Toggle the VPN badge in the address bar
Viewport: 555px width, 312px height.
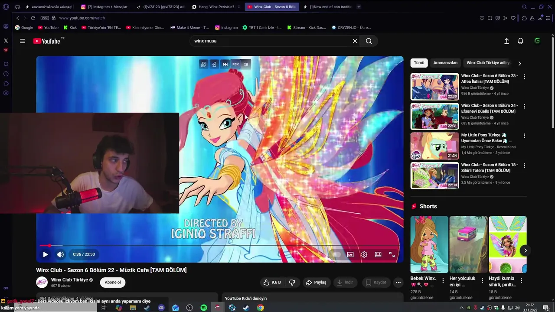click(x=45, y=18)
